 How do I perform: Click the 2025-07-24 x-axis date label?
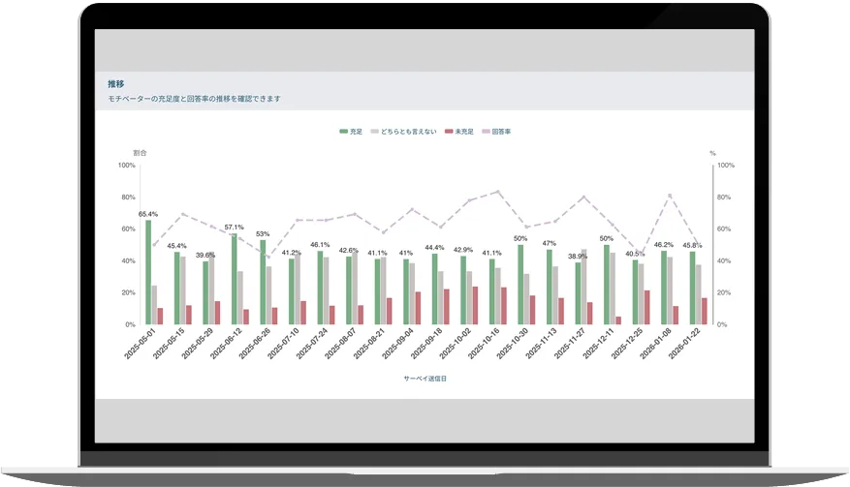click(306, 346)
